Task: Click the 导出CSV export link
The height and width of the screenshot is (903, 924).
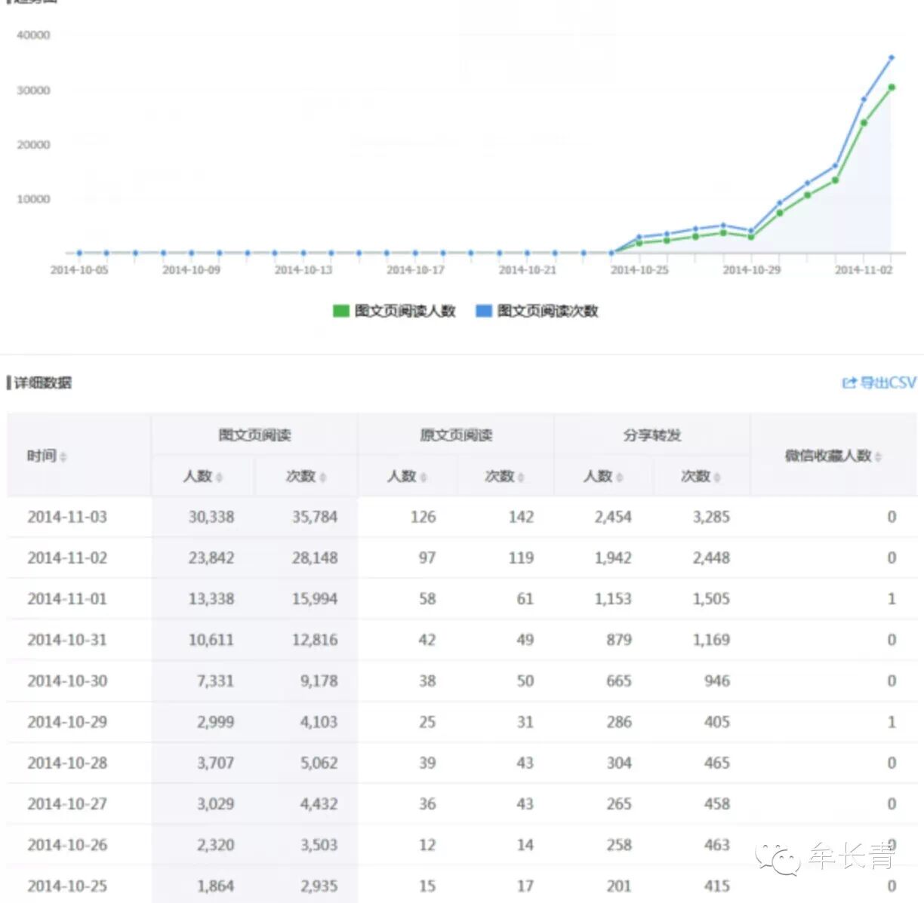Action: point(879,382)
